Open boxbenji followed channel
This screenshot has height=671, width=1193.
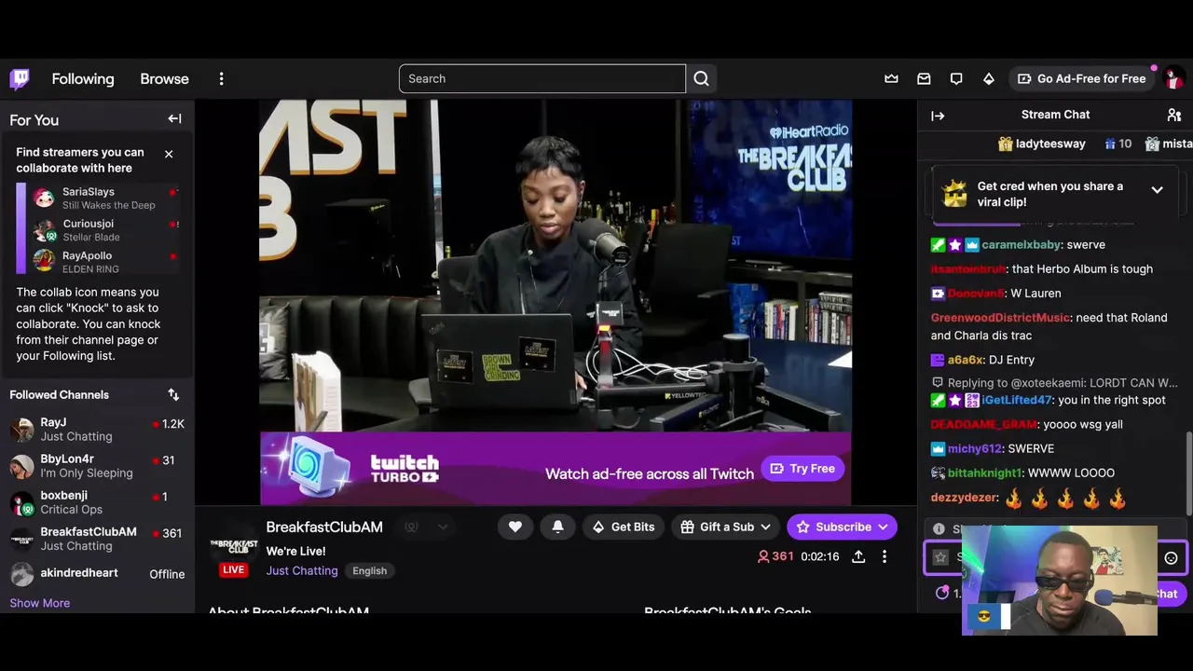click(x=97, y=502)
